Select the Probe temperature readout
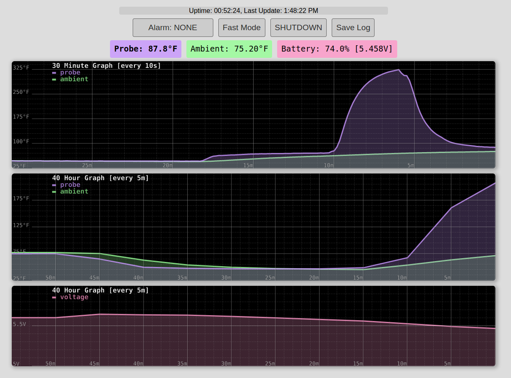Image resolution: width=511 pixels, height=378 pixels. click(145, 49)
